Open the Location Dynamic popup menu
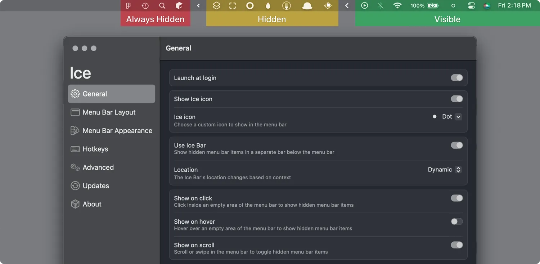 coord(445,170)
